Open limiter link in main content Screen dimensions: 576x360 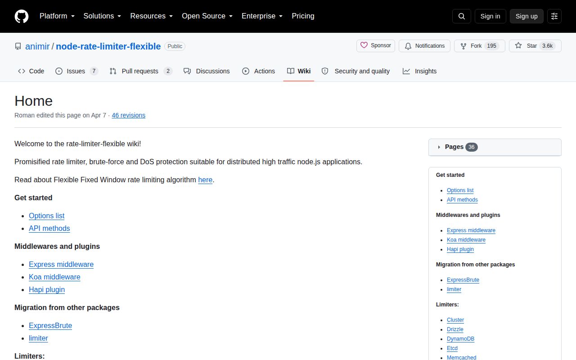(38, 338)
